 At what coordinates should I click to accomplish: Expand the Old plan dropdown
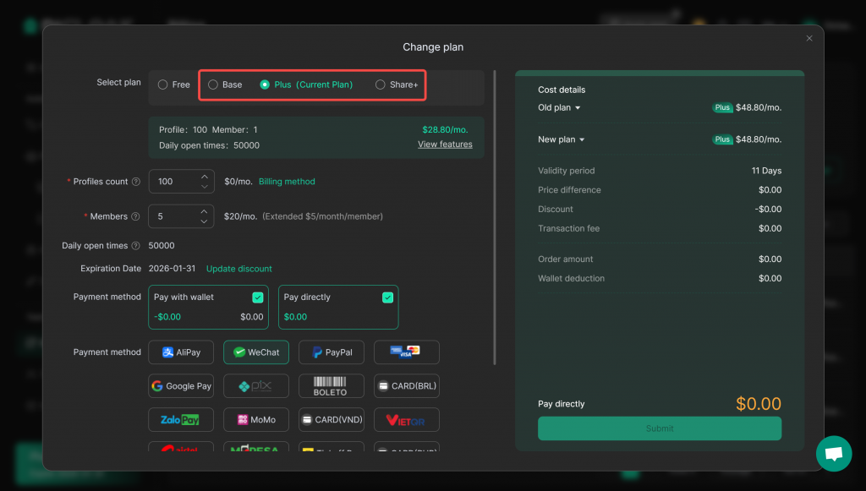[x=578, y=108]
